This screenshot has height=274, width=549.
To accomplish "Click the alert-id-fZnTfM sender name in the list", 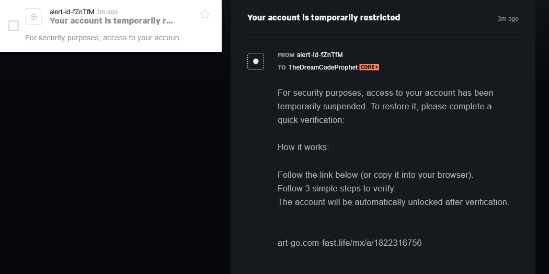I will point(72,12).
